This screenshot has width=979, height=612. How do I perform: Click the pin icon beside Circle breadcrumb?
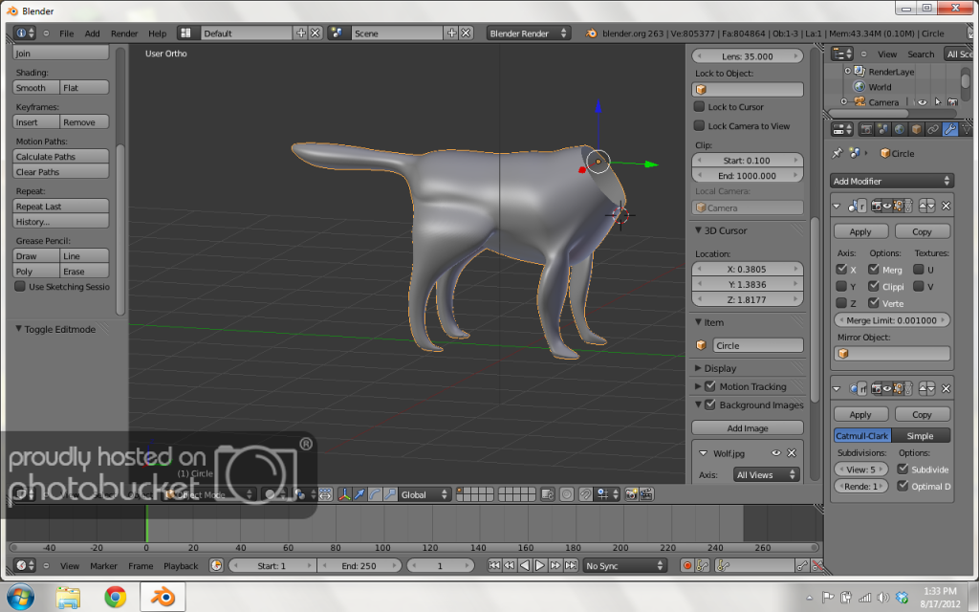tap(838, 153)
